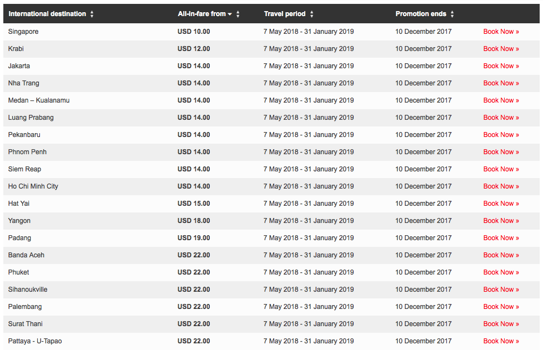Book Now for Singapore

click(x=501, y=32)
